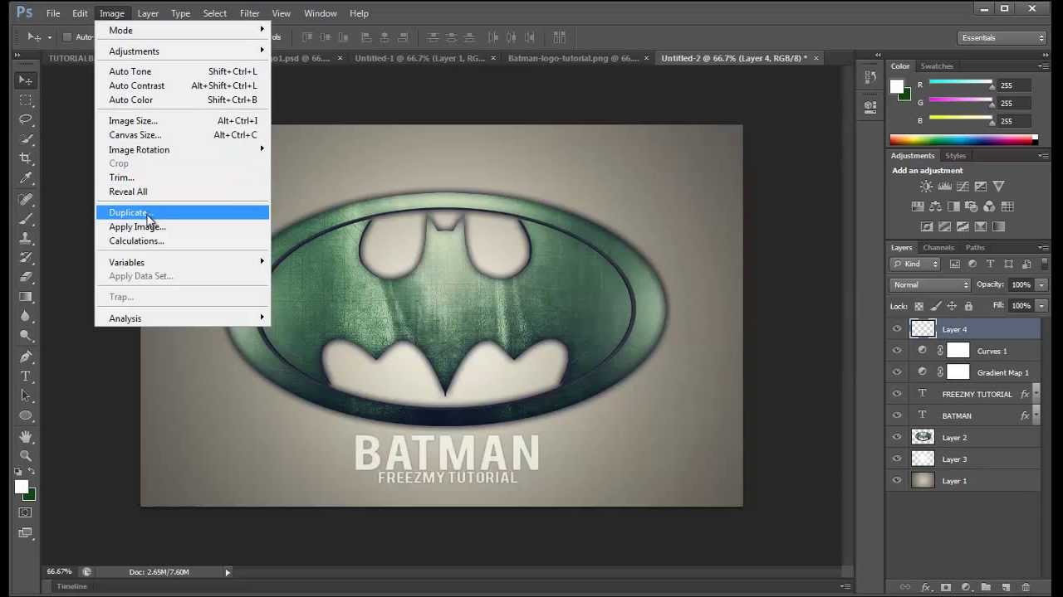Open the Filter menu
The height and width of the screenshot is (597, 1063).
[x=249, y=13]
